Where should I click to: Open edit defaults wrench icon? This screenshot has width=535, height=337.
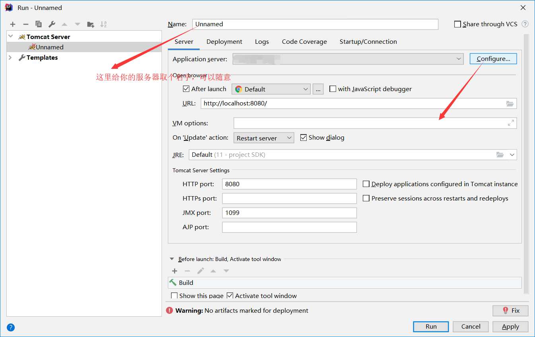pyautogui.click(x=52, y=24)
